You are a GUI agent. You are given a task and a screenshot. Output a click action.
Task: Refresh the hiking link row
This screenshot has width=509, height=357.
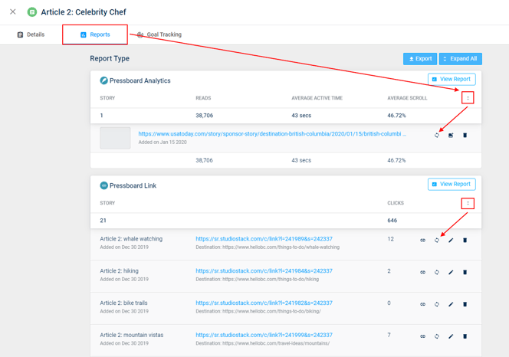[437, 272]
